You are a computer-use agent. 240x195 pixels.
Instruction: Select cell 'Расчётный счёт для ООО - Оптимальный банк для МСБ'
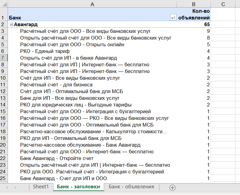click(92, 125)
